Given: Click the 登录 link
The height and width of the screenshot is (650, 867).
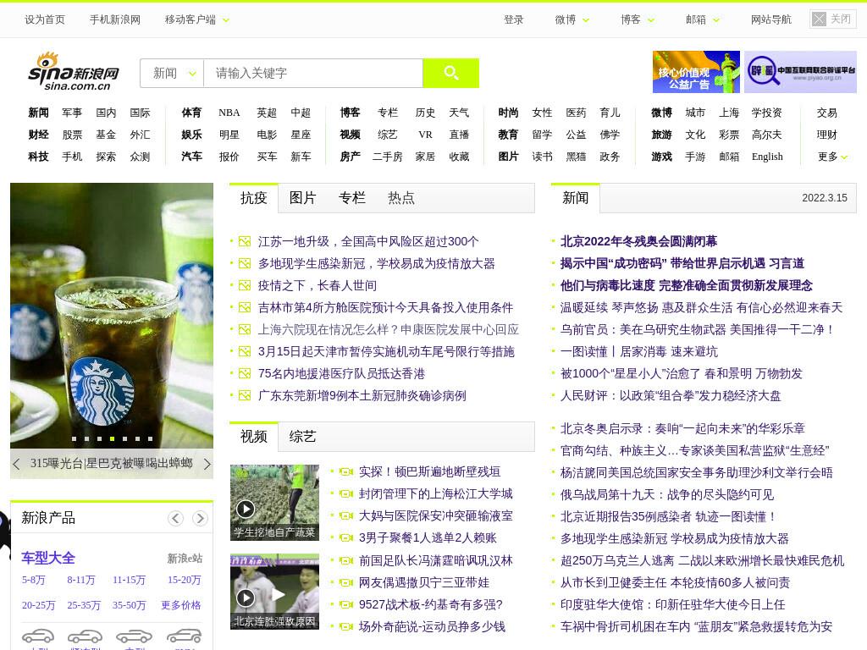Looking at the screenshot, I should tap(513, 20).
